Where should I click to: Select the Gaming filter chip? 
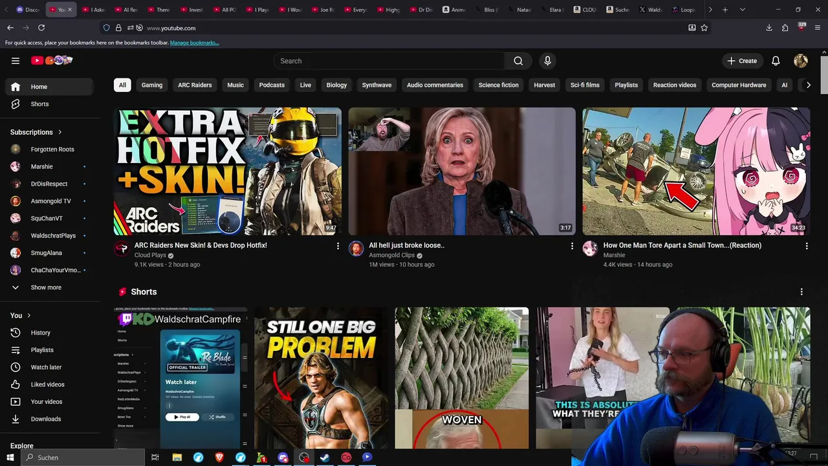[x=152, y=85]
